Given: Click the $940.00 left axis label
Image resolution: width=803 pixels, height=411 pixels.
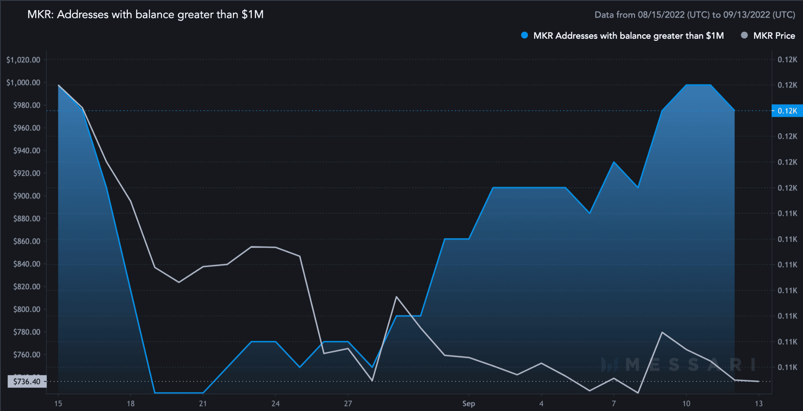Looking at the screenshot, I should click(27, 151).
